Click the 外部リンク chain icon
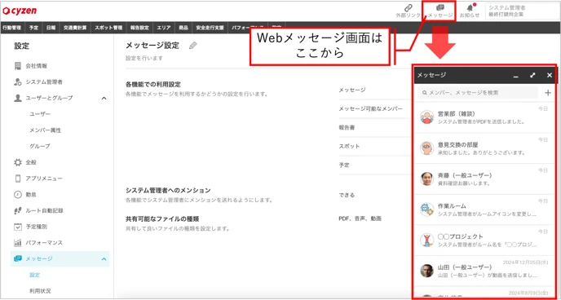The width and height of the screenshot is (561, 300). [409, 8]
